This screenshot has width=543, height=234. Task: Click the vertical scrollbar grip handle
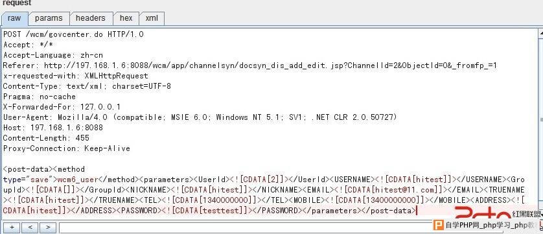(540, 120)
